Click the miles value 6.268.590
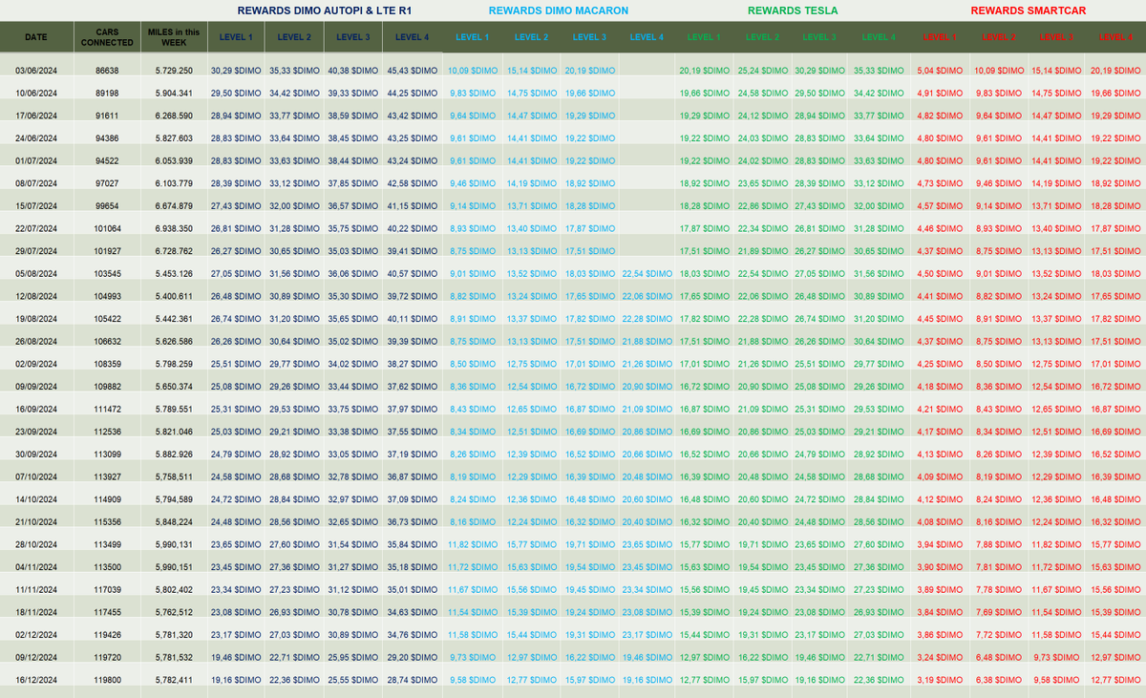Viewport: 1146px width, 698px height. click(x=174, y=116)
